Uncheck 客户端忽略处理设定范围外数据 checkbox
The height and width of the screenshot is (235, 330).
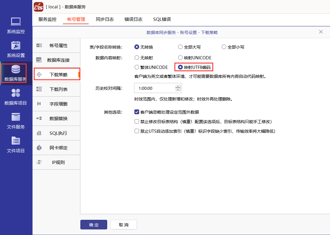(136, 112)
